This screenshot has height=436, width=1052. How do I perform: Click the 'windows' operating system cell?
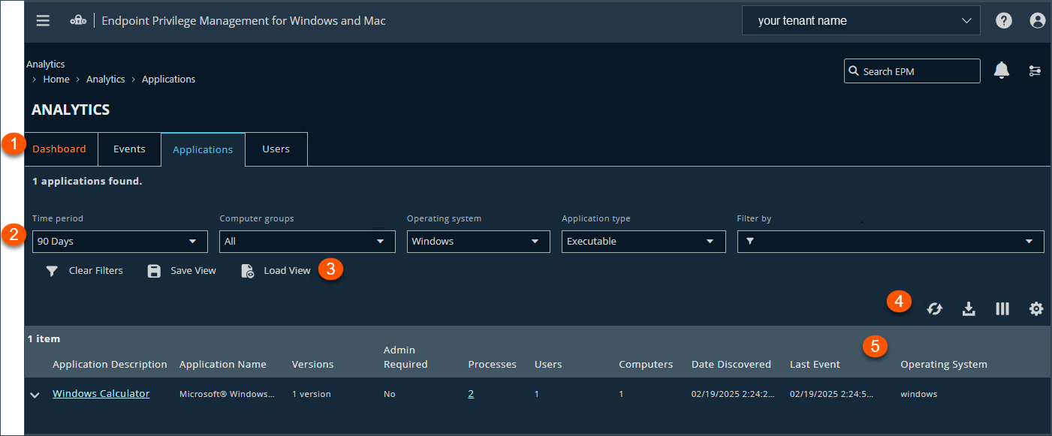919,394
